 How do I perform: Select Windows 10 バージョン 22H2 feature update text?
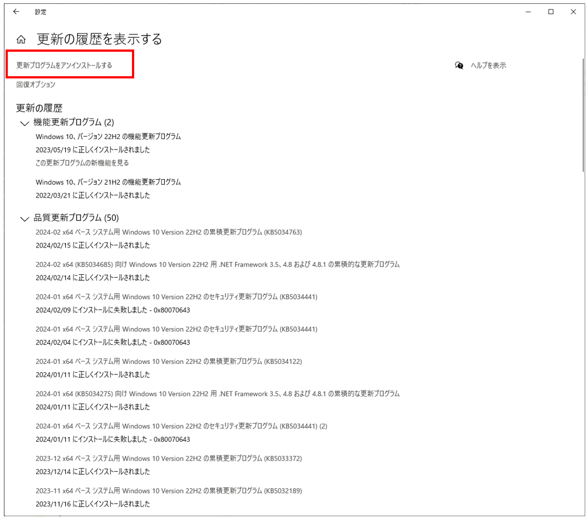(108, 136)
